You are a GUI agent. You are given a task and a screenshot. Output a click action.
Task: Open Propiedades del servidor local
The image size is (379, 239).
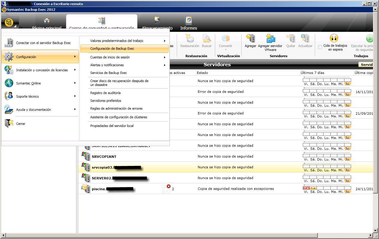pos(124,126)
